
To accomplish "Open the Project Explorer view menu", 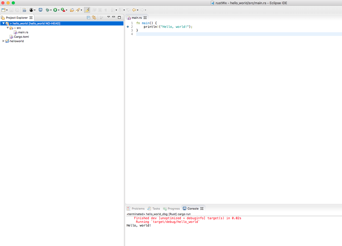I will pos(109,17).
